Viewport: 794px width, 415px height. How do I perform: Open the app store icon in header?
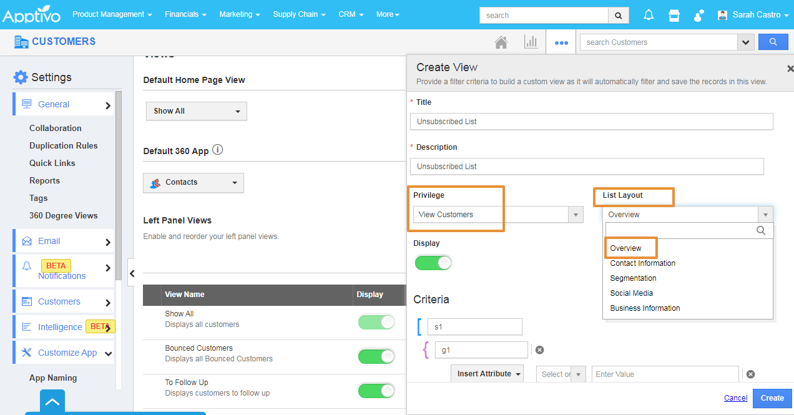click(x=674, y=15)
